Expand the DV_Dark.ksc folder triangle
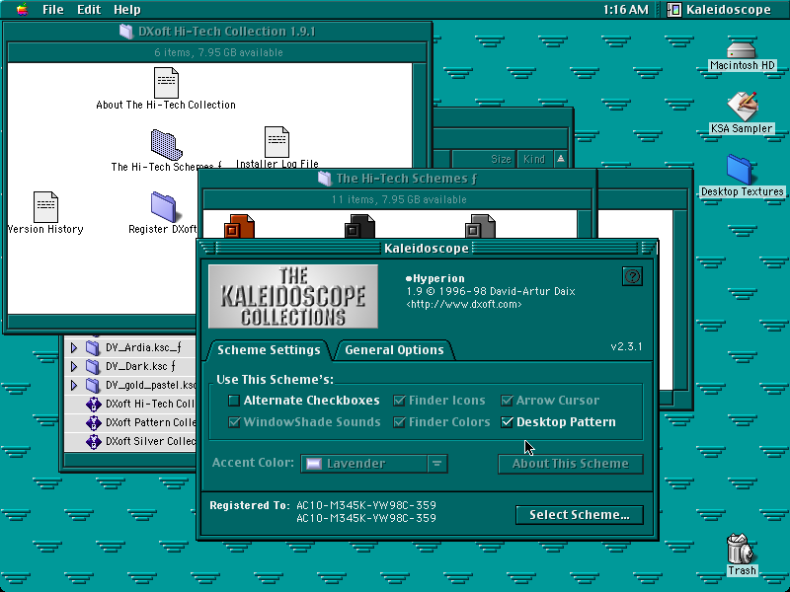The height and width of the screenshot is (592, 790). pos(74,366)
